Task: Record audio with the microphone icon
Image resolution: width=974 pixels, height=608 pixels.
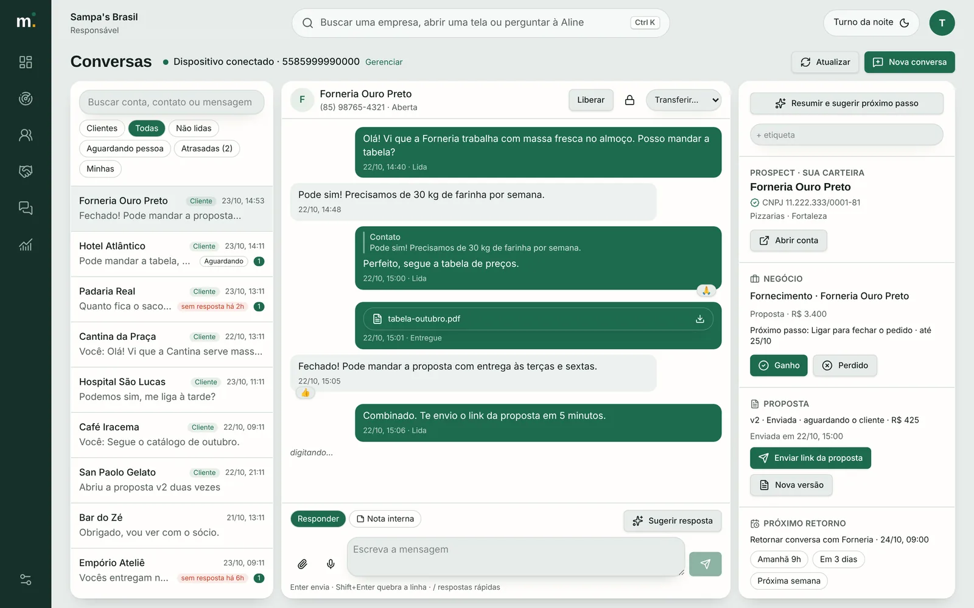Action: 331,564
